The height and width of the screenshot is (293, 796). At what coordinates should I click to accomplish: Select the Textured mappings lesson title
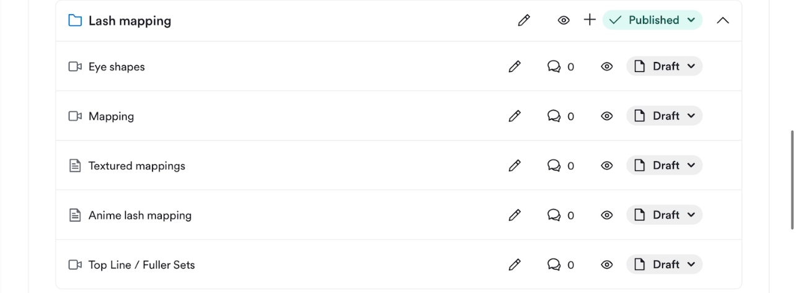click(137, 165)
